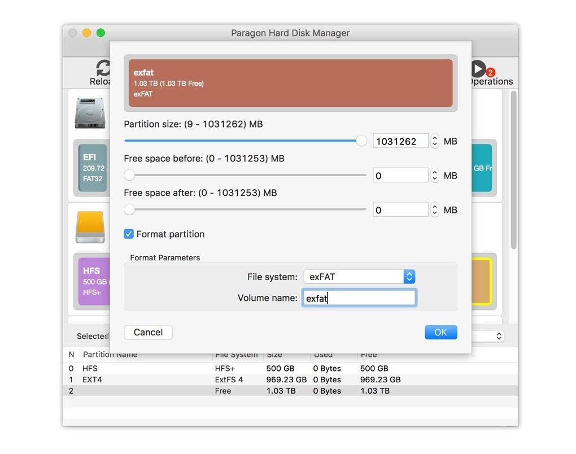The height and width of the screenshot is (454, 576).
Task: Click the Volume name text field
Action: 359,298
